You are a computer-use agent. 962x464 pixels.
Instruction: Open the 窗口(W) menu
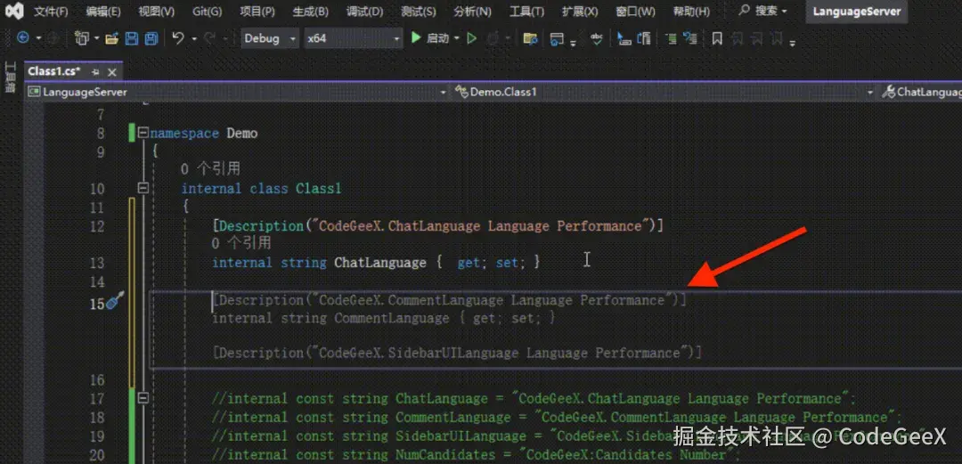634,11
